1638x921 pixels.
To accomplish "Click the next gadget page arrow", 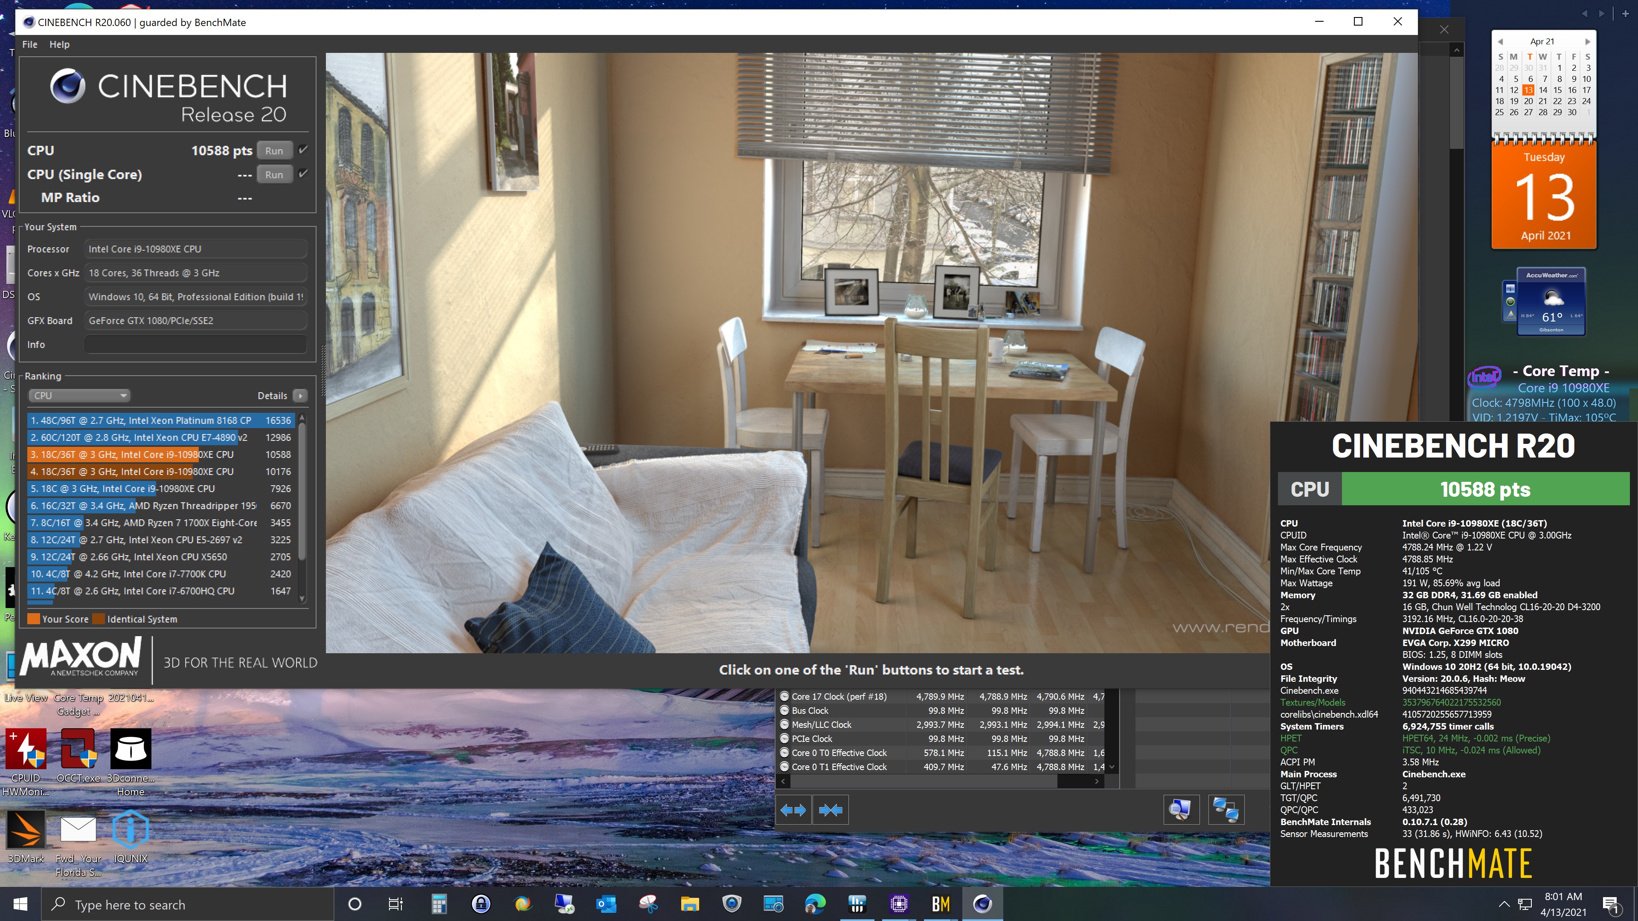I will pyautogui.click(x=1601, y=13).
